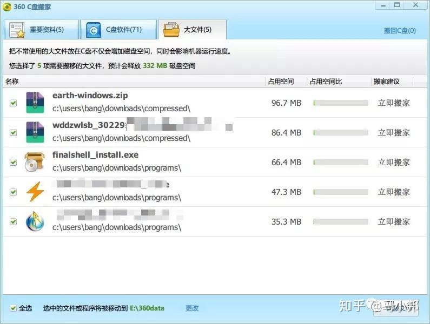The width and height of the screenshot is (430, 324).
Task: Uncheck the finalshell_install.exe checkbox
Action: (x=13, y=162)
